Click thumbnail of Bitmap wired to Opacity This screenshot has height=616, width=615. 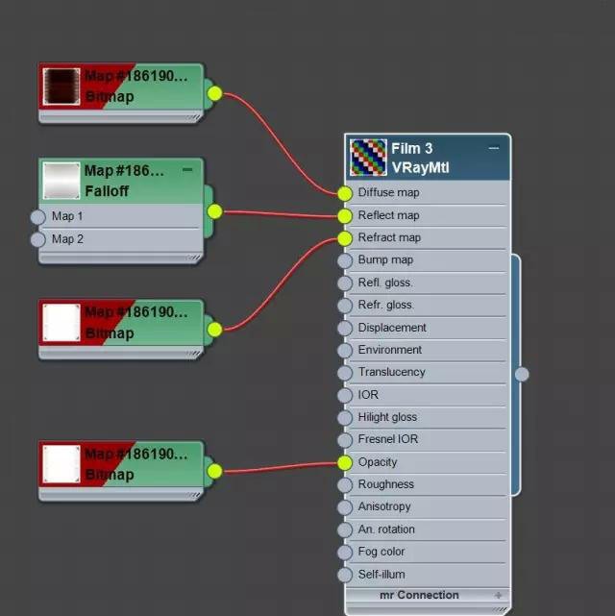pyautogui.click(x=61, y=464)
